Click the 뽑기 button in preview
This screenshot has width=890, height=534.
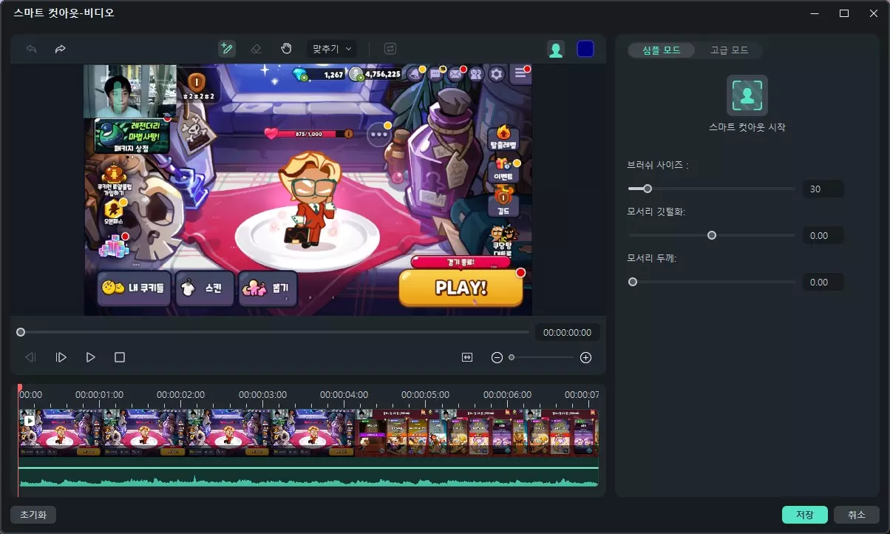tap(268, 288)
